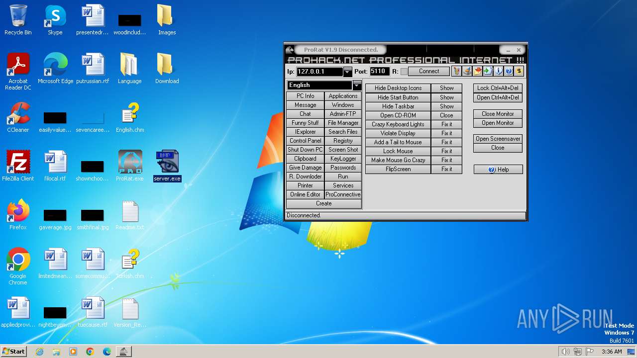Select the Firefox desktop icon
The width and height of the screenshot is (637, 358).
click(x=18, y=215)
